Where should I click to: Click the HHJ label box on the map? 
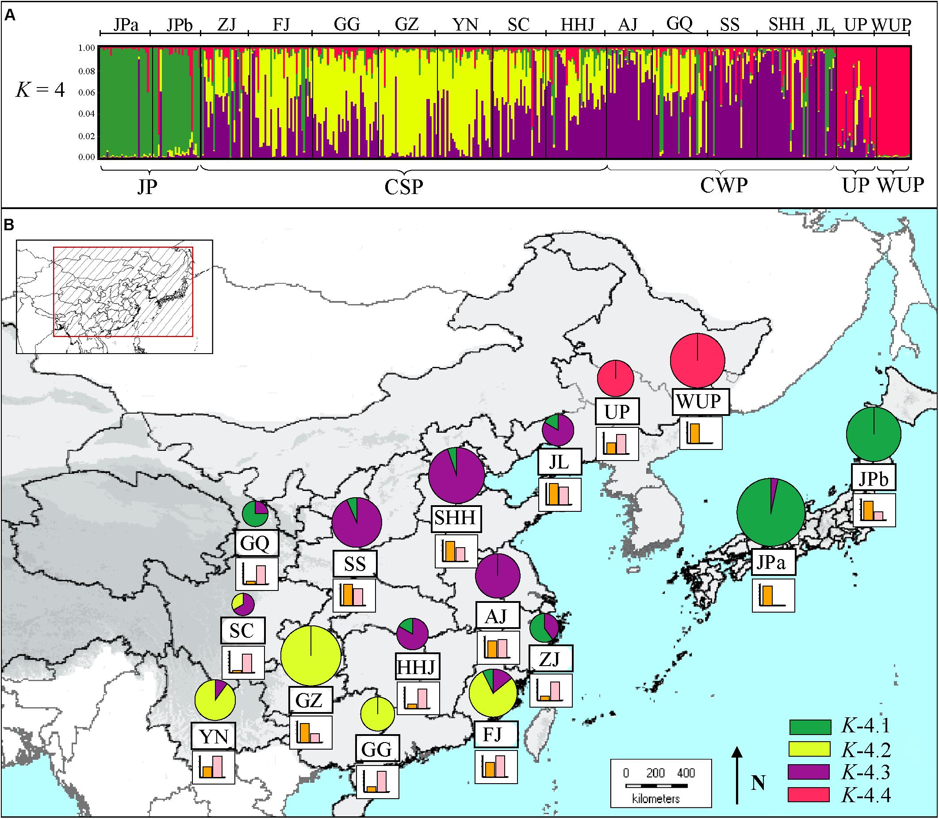(418, 667)
